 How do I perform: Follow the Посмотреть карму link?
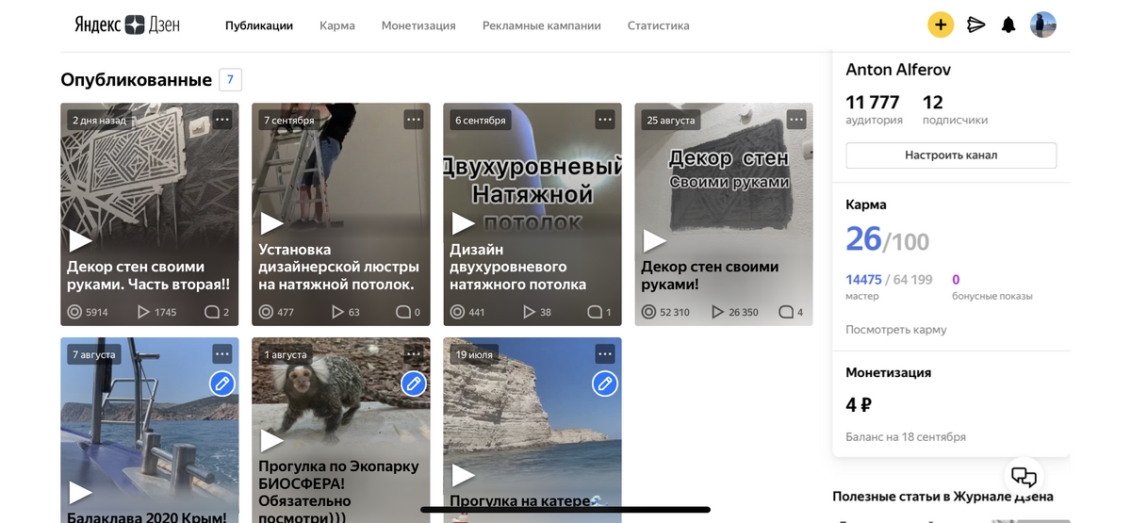(896, 330)
